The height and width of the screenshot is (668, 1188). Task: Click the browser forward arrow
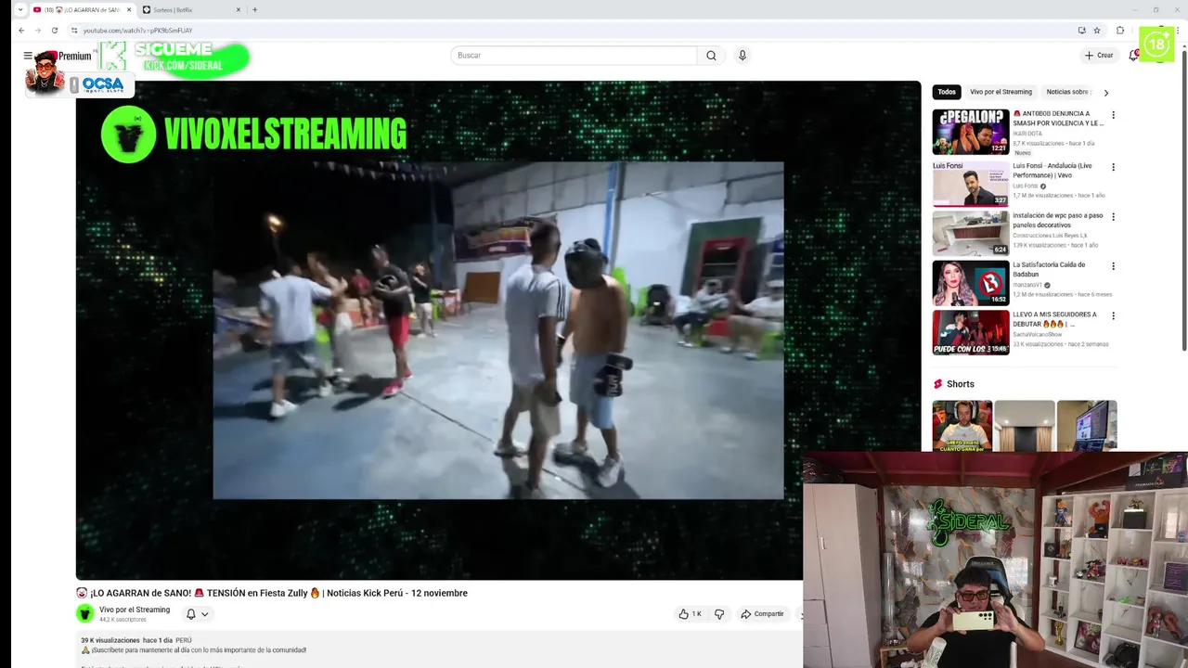[x=38, y=31]
